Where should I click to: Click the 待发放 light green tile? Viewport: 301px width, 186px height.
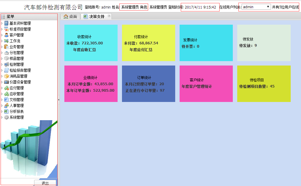[264, 43]
